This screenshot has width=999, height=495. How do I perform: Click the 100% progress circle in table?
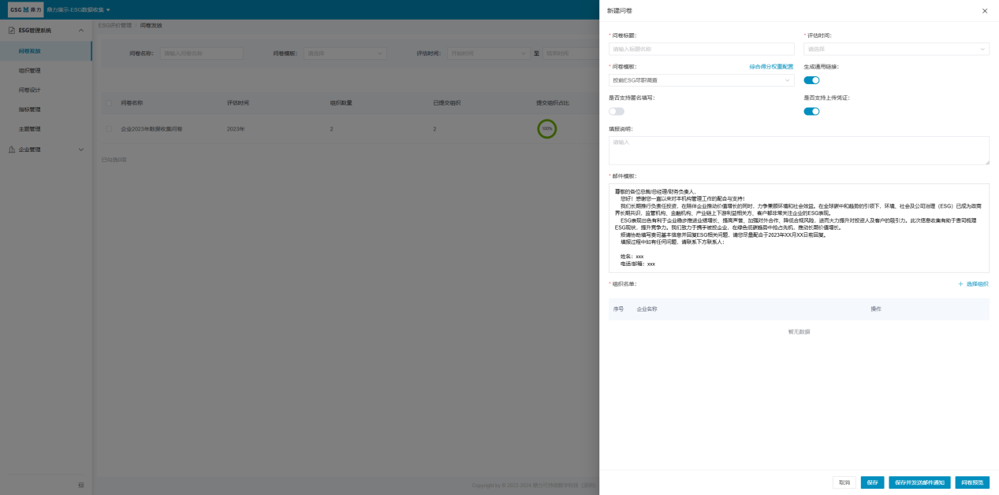pos(546,128)
